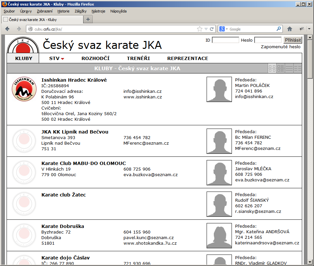Go forward with the browser forward arrow
The width and height of the screenshot is (314, 266).
pos(19,29)
